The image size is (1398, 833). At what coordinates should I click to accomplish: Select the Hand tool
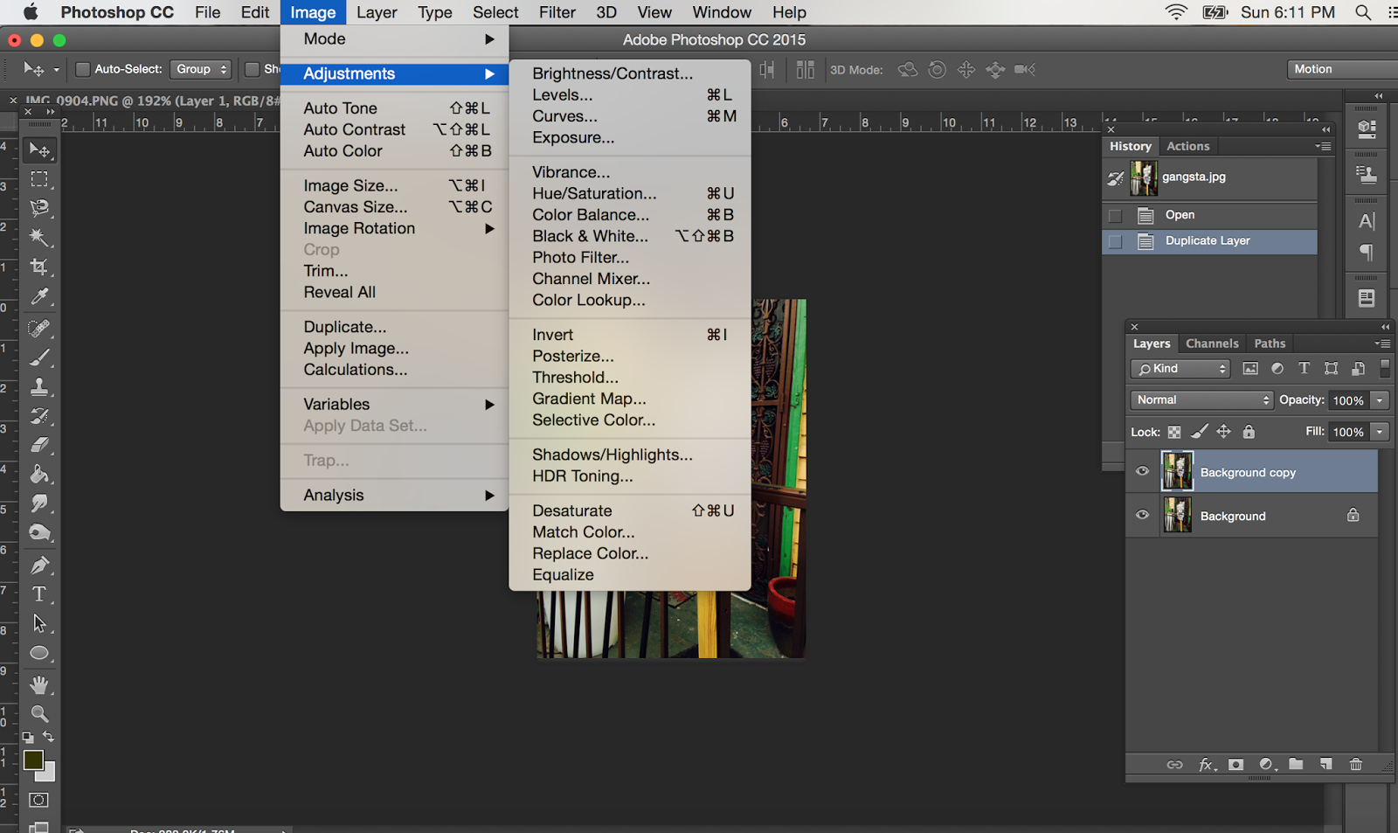pos(39,684)
